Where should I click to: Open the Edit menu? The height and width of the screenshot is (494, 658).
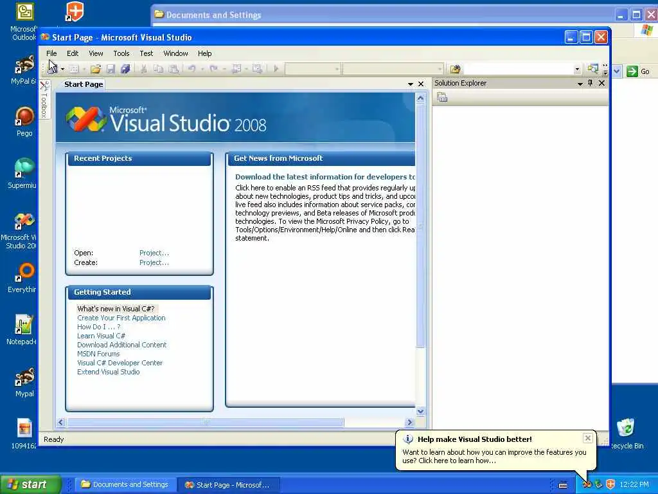[x=73, y=53]
